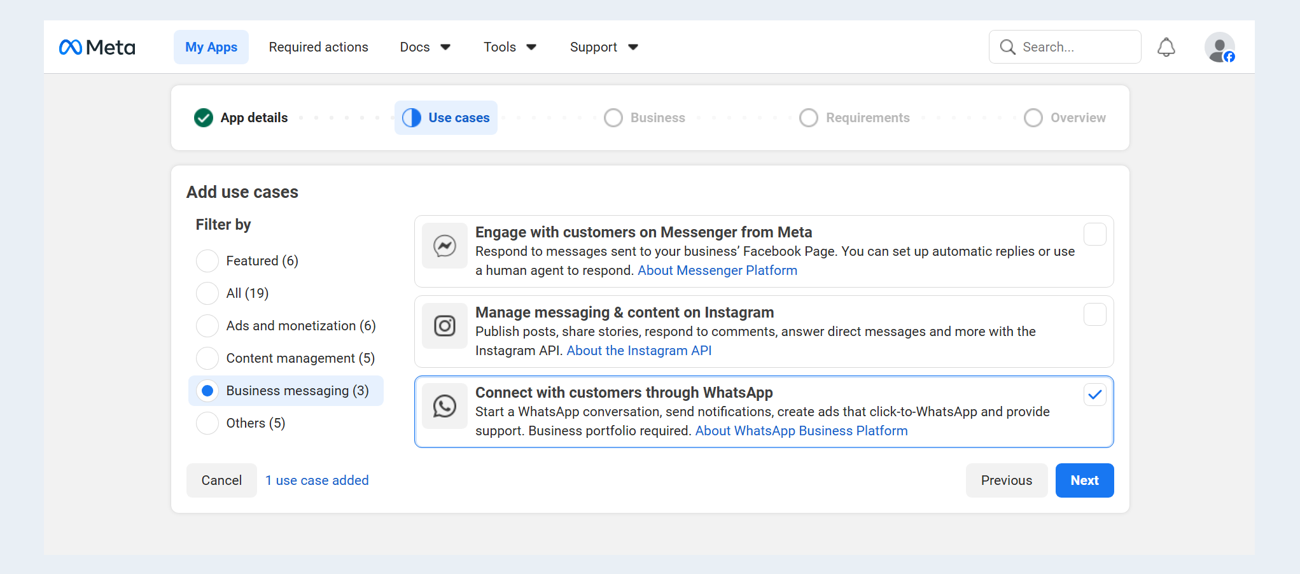Image resolution: width=1300 pixels, height=574 pixels.
Task: Open notifications bell
Action: (x=1166, y=47)
